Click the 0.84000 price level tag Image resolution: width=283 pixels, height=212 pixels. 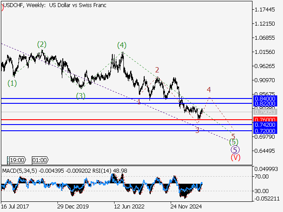click(x=265, y=98)
